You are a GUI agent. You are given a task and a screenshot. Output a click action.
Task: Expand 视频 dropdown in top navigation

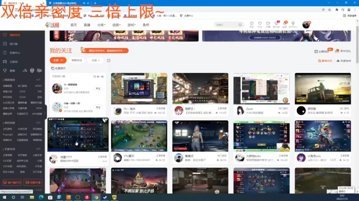[116, 25]
